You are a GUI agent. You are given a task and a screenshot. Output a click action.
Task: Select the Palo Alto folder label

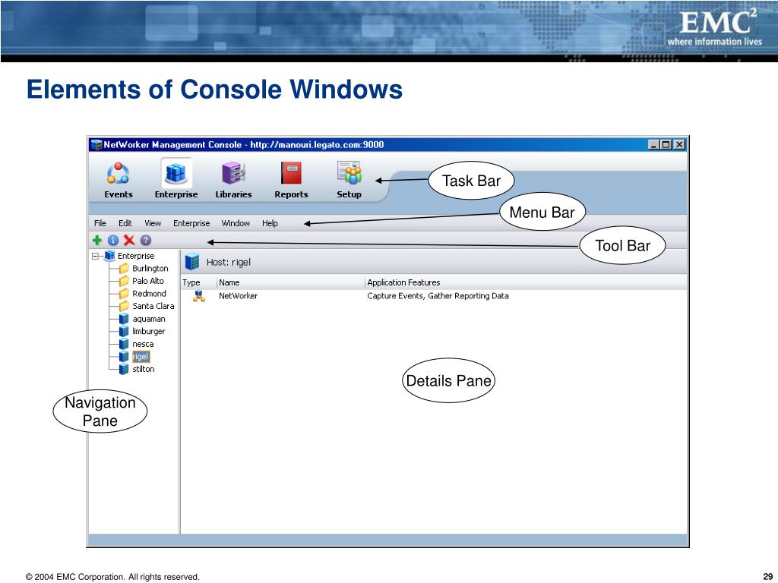tap(148, 281)
